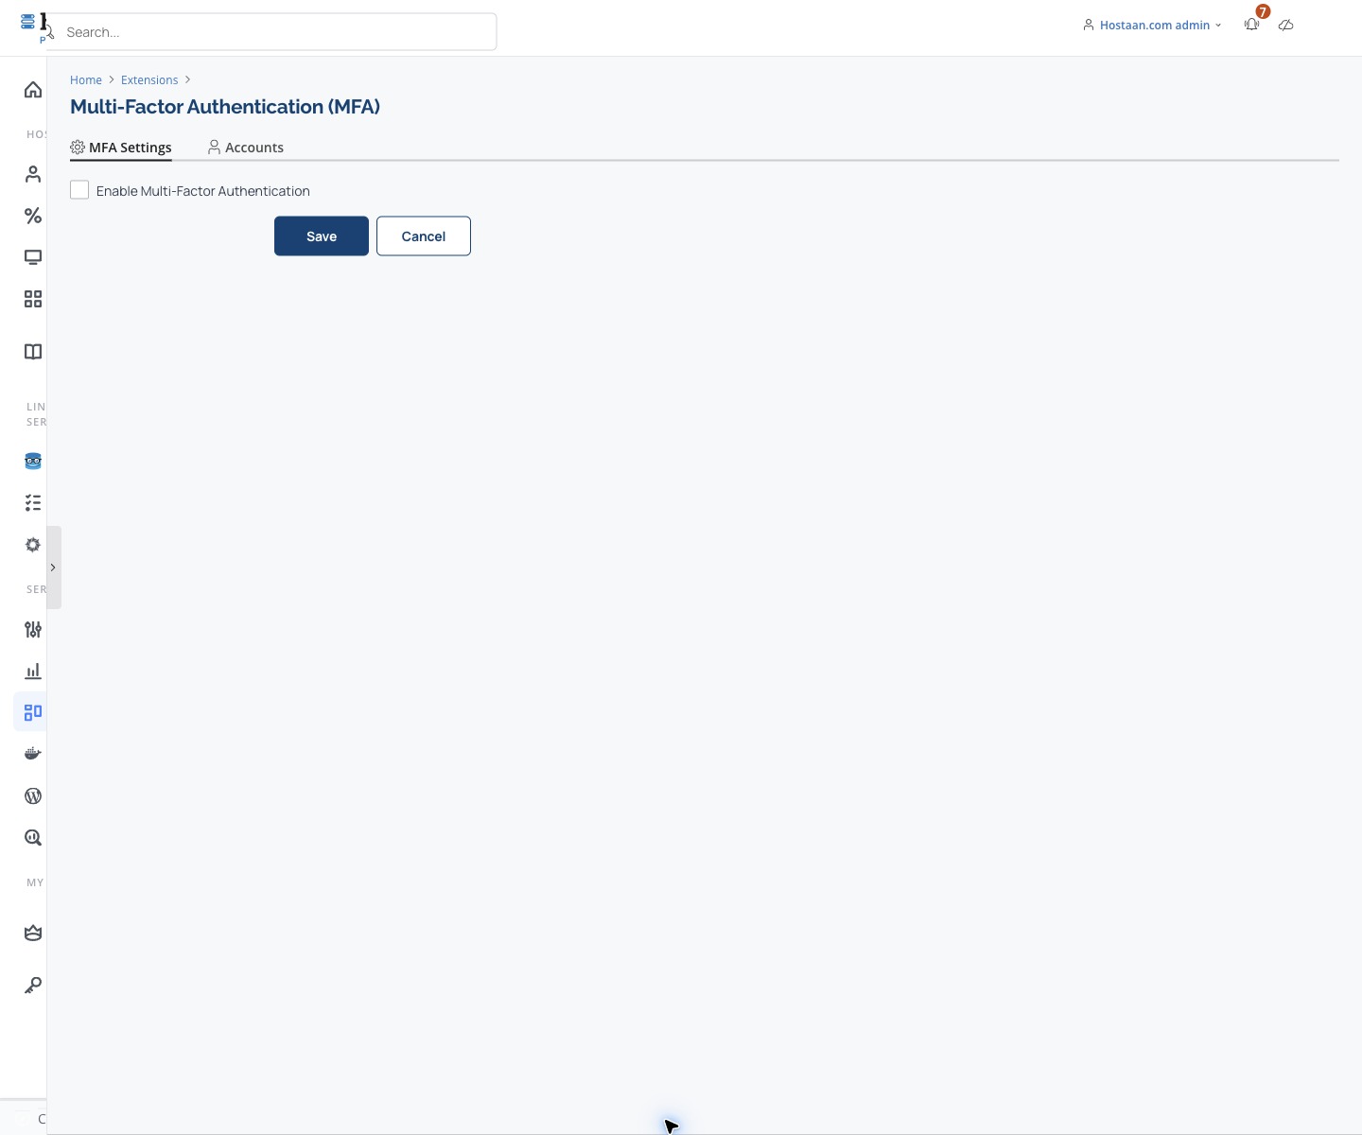This screenshot has height=1135, width=1362.
Task: Open the Hostaan.com admin user dropdown
Action: tap(1152, 26)
